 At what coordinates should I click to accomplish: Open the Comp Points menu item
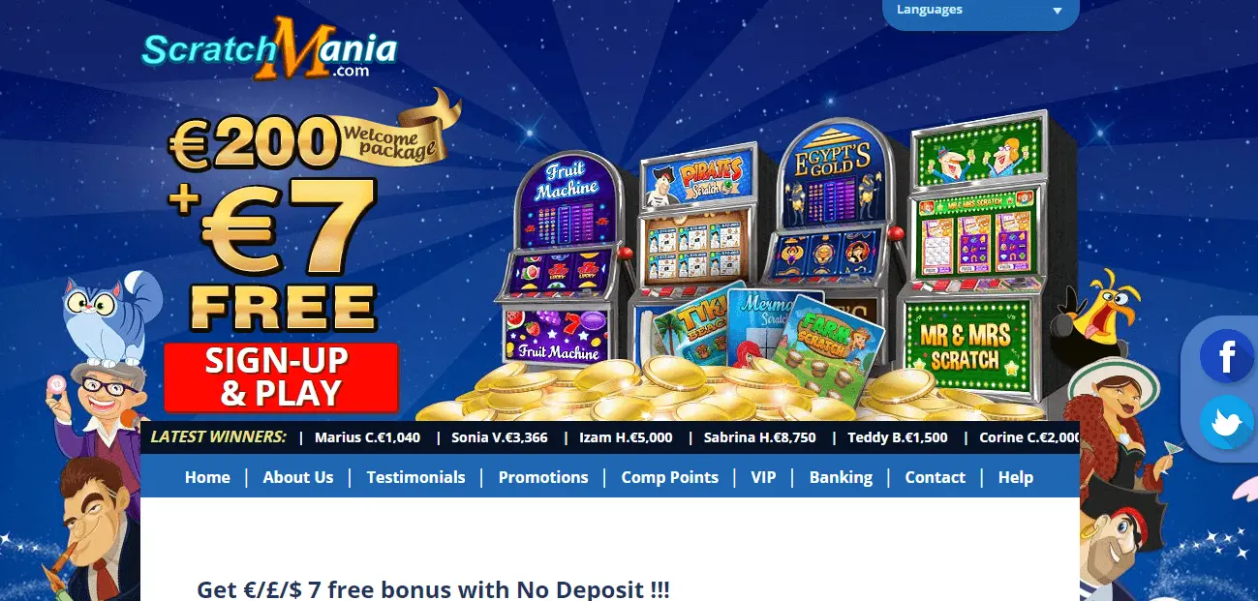[x=670, y=477]
